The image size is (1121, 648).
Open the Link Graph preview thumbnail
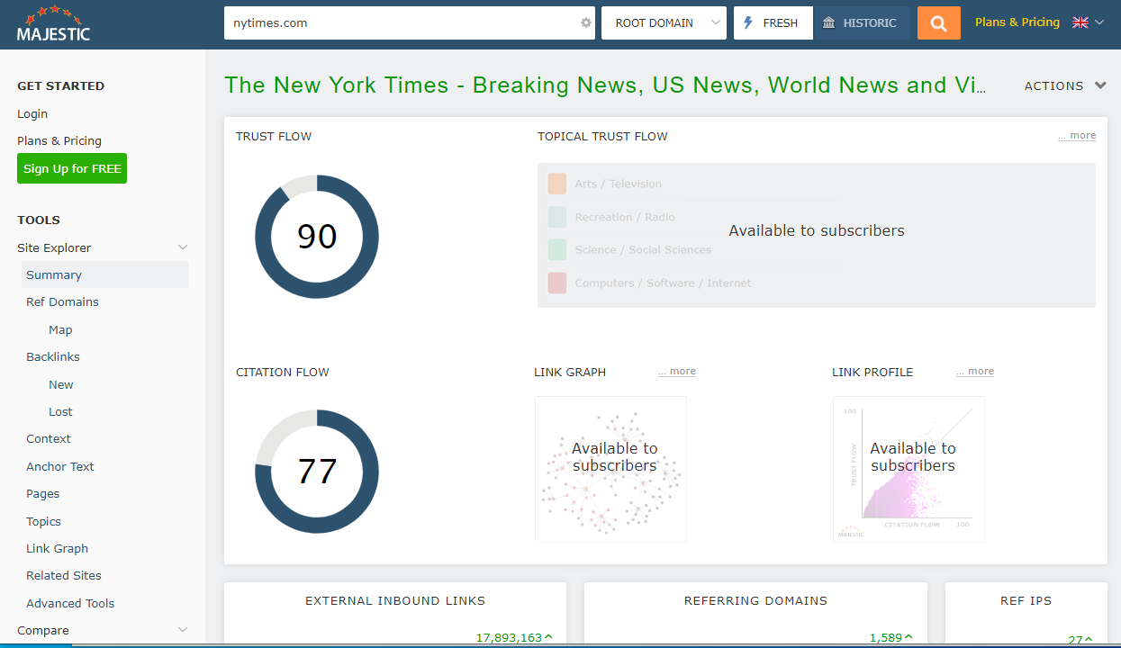610,469
